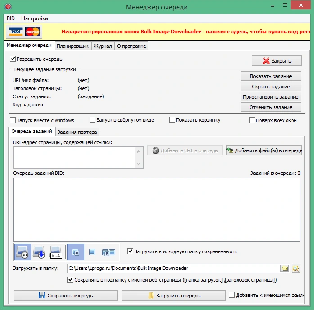
Task: Click the red application icon in title bar
Action: (8, 7)
